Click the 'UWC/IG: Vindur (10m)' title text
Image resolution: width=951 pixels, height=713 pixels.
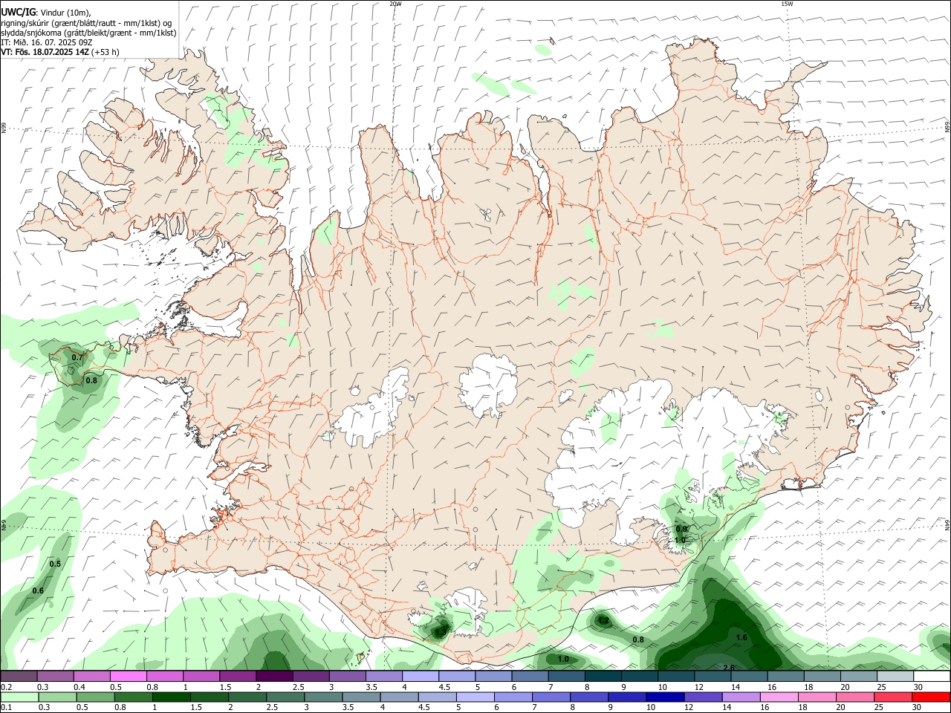[x=45, y=13]
